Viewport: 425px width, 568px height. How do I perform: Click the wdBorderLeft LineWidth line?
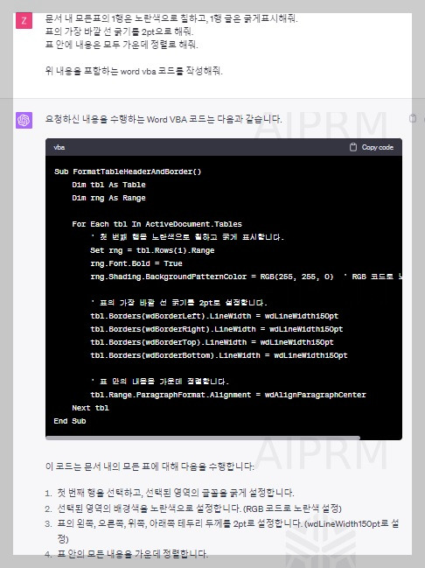coord(214,316)
